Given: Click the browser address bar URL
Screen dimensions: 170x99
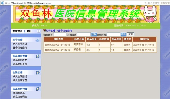Looking at the screenshot, I should [x=28, y=3].
